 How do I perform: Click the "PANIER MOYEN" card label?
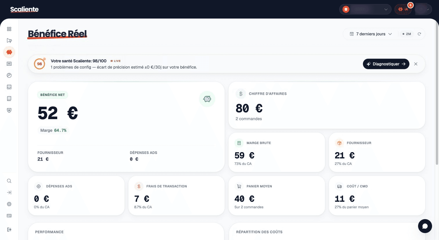click(259, 186)
